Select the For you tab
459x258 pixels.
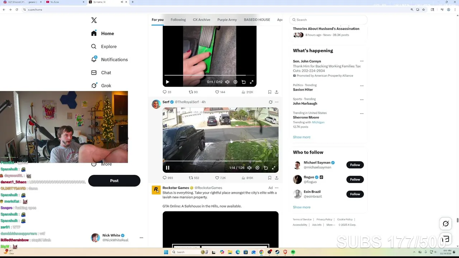(x=157, y=20)
